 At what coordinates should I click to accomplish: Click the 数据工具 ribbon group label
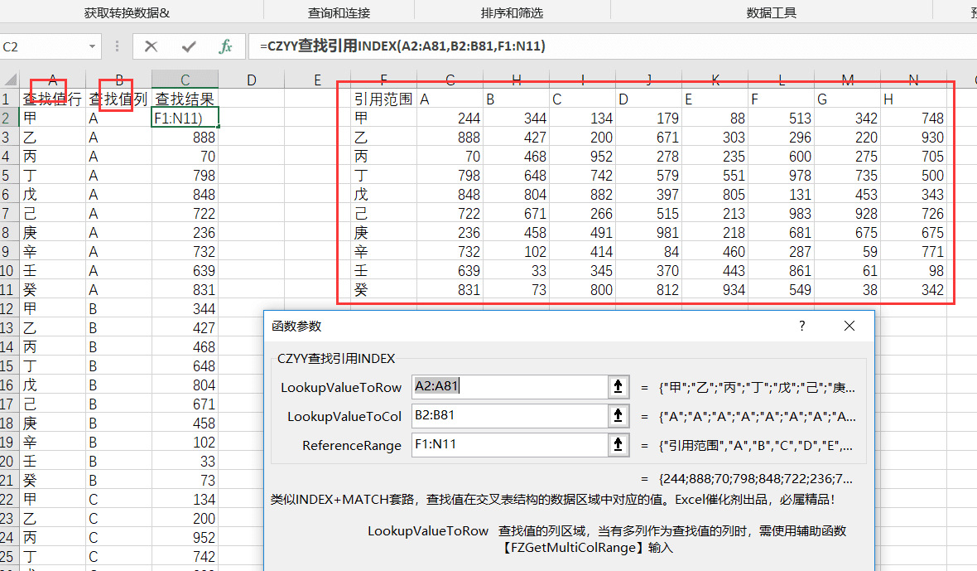tap(772, 12)
